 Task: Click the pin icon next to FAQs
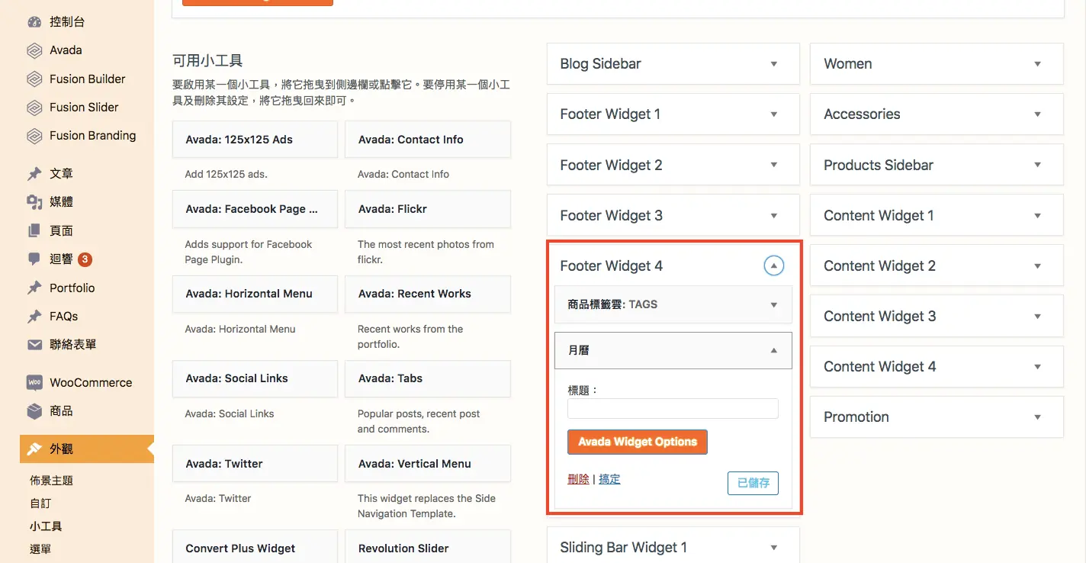click(x=34, y=316)
